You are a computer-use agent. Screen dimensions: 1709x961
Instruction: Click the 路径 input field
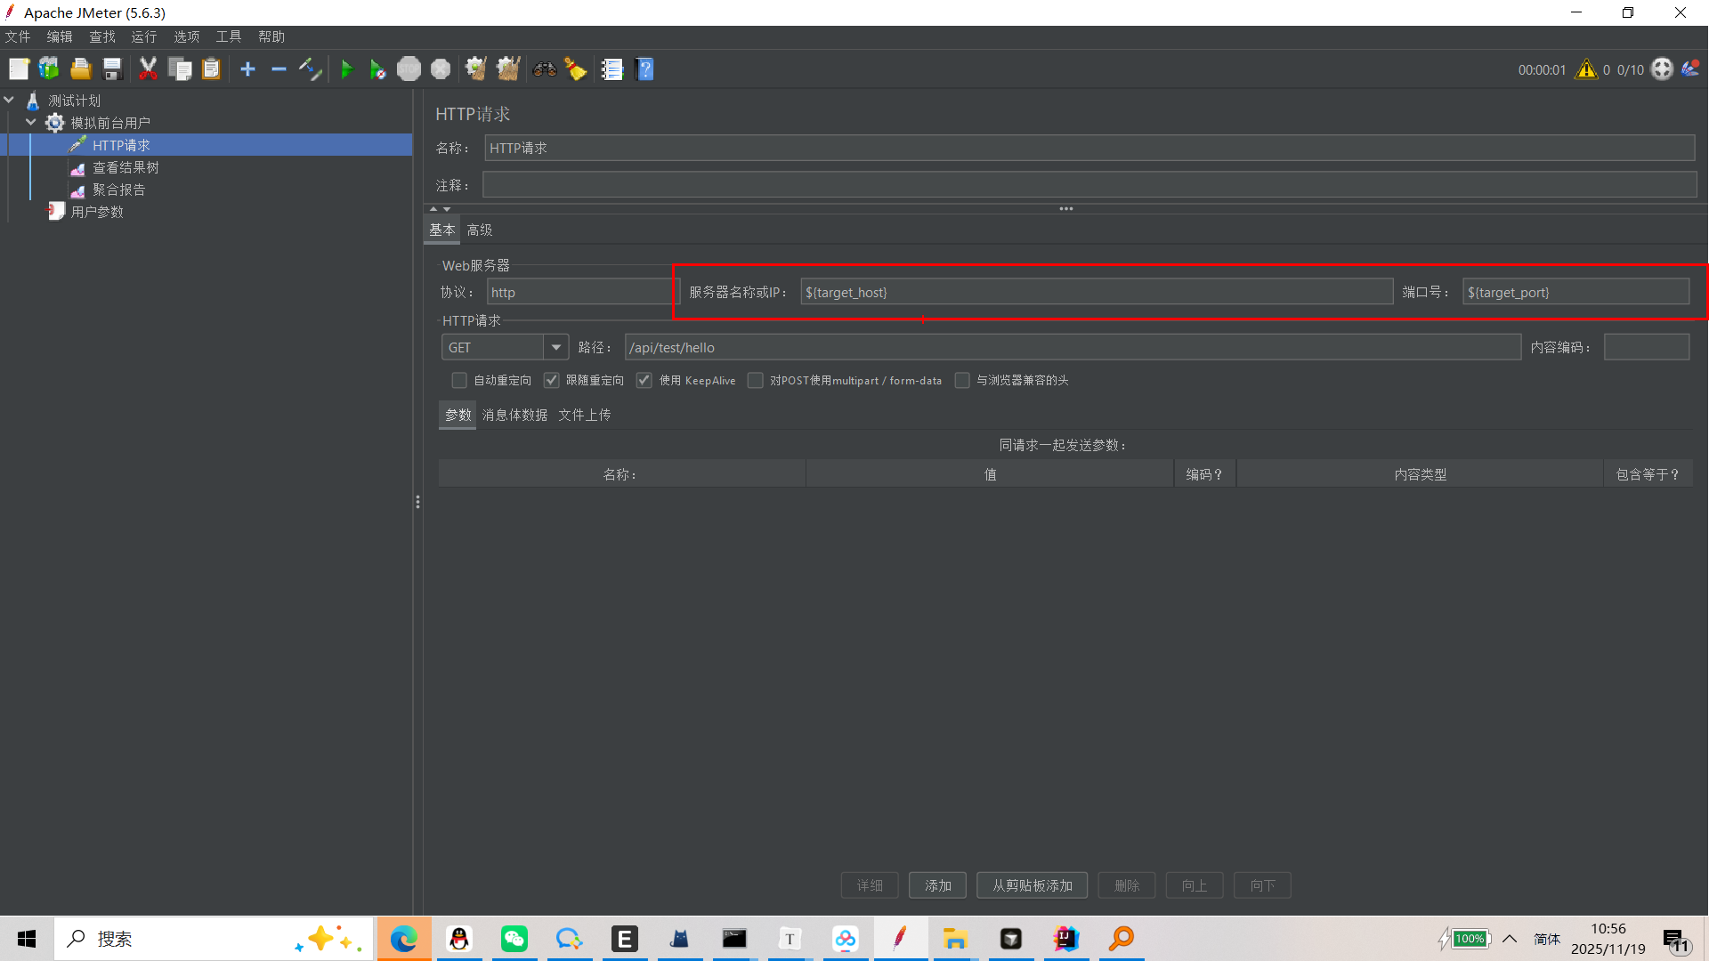click(1072, 347)
